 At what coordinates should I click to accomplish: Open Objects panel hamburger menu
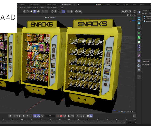pos(143,14)
